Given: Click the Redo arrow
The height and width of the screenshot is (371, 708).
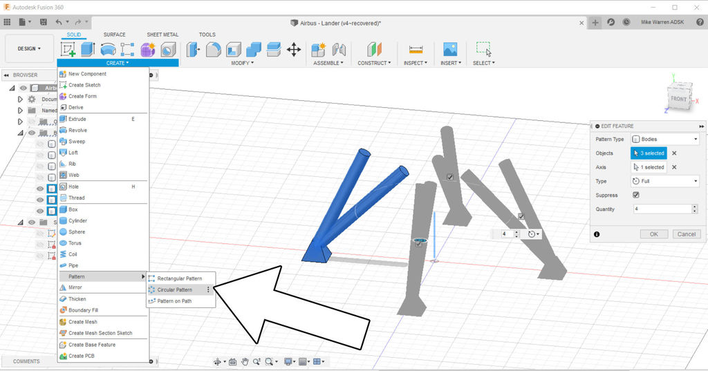Looking at the screenshot, I should point(78,22).
